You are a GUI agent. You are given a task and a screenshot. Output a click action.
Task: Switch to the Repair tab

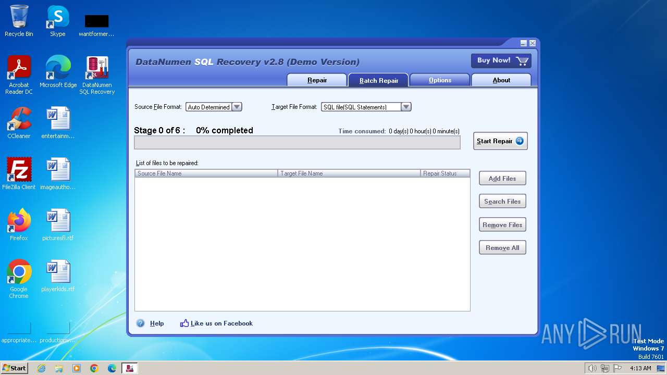(317, 80)
